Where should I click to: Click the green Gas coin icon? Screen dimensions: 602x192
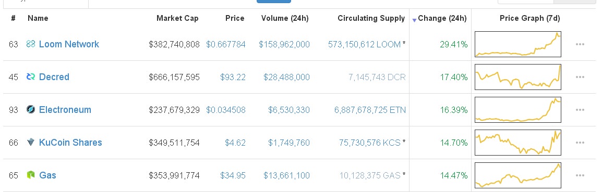point(31,175)
